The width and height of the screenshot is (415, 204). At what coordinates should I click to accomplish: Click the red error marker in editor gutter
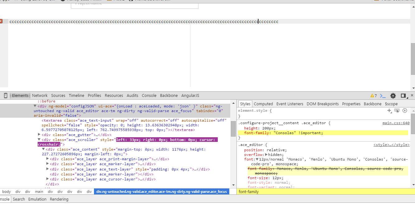1,21
